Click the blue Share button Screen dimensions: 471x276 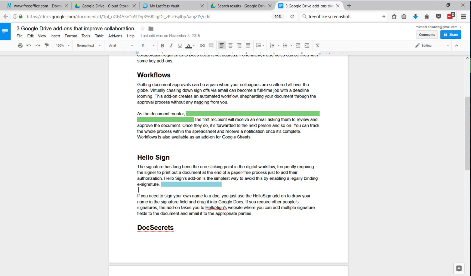point(451,35)
